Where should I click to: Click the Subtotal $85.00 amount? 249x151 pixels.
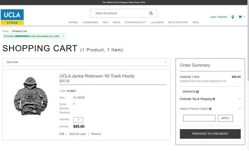point(236,77)
